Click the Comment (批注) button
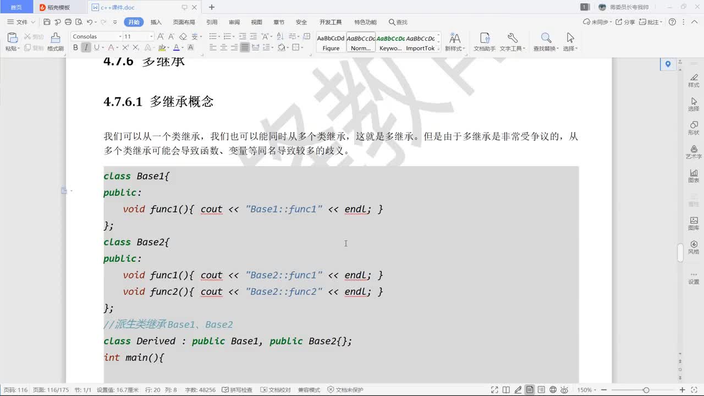The width and height of the screenshot is (704, 396). pyautogui.click(x=650, y=22)
